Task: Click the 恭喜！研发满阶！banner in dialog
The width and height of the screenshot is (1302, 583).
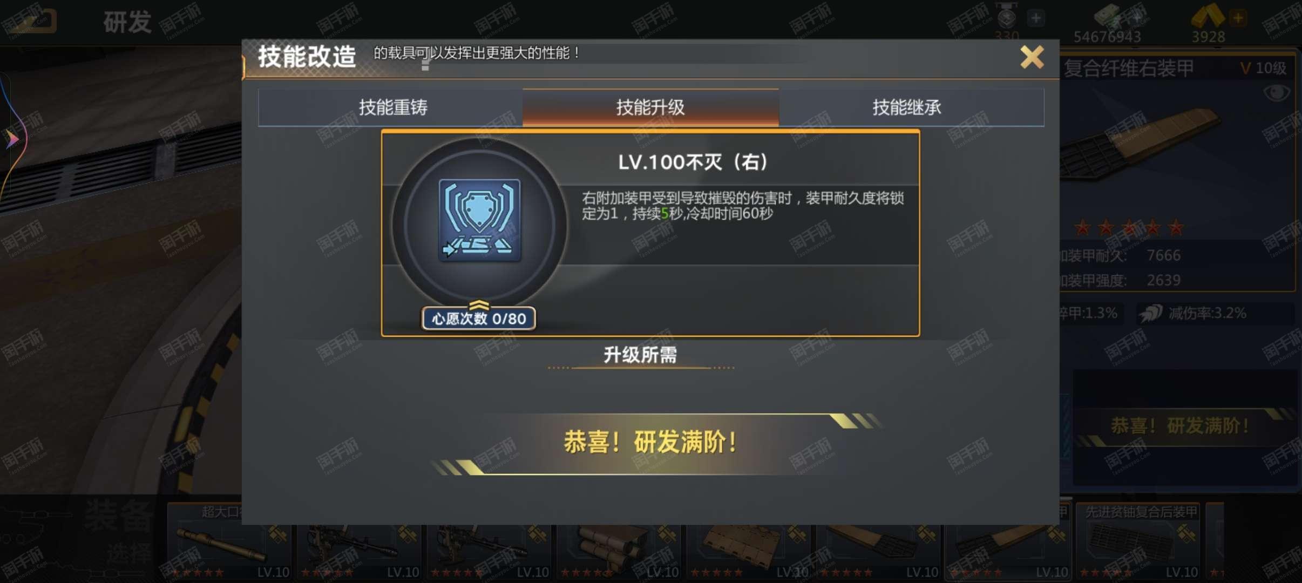Action: pos(650,443)
